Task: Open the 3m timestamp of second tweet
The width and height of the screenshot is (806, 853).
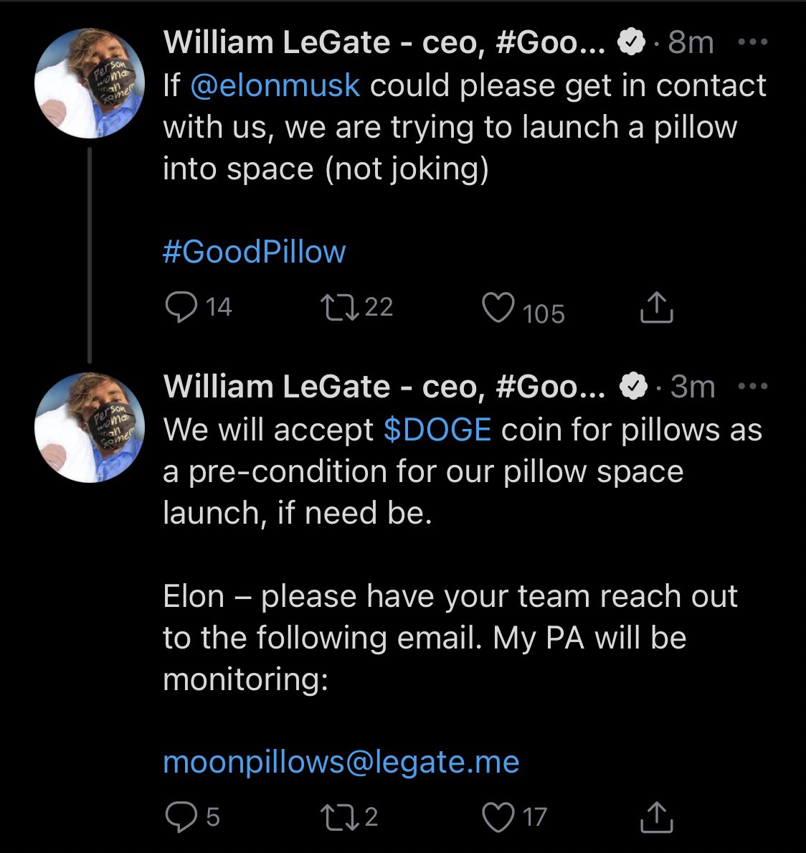Action: 692,387
